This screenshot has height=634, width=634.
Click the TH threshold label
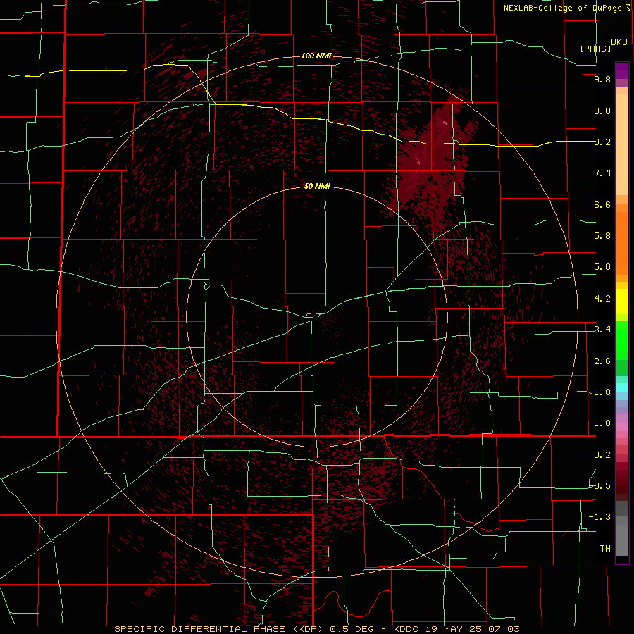[x=605, y=549]
